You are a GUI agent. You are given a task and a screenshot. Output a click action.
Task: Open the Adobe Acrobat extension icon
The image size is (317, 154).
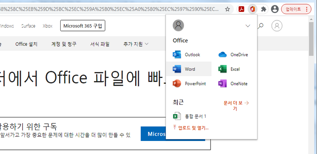pos(241,9)
